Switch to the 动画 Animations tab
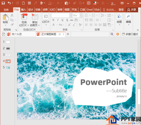 coord(45,10)
